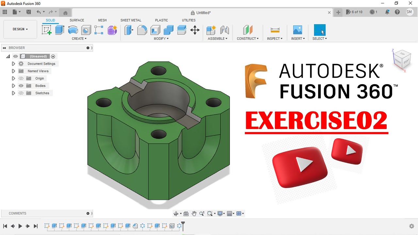Toggle visibility of the Unsaved component
The image size is (418, 235).
coord(15,56)
